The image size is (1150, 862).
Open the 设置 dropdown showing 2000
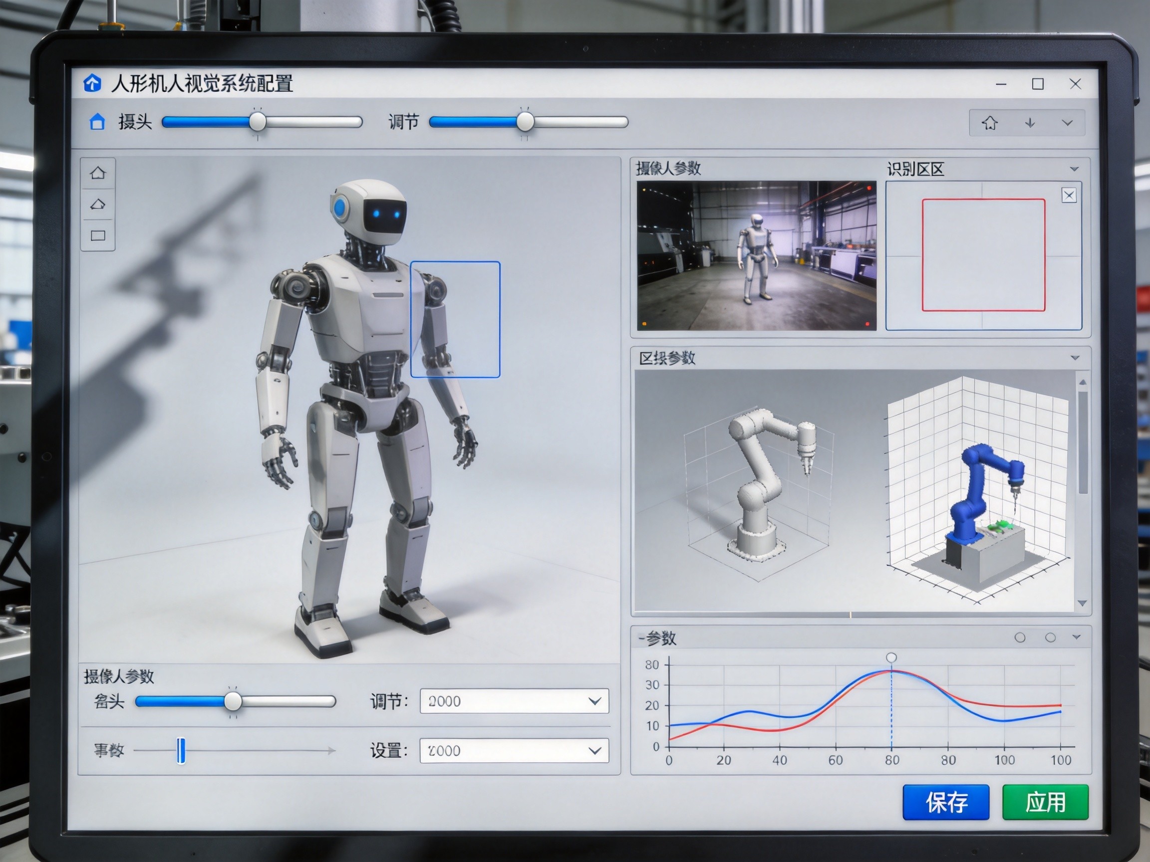514,750
